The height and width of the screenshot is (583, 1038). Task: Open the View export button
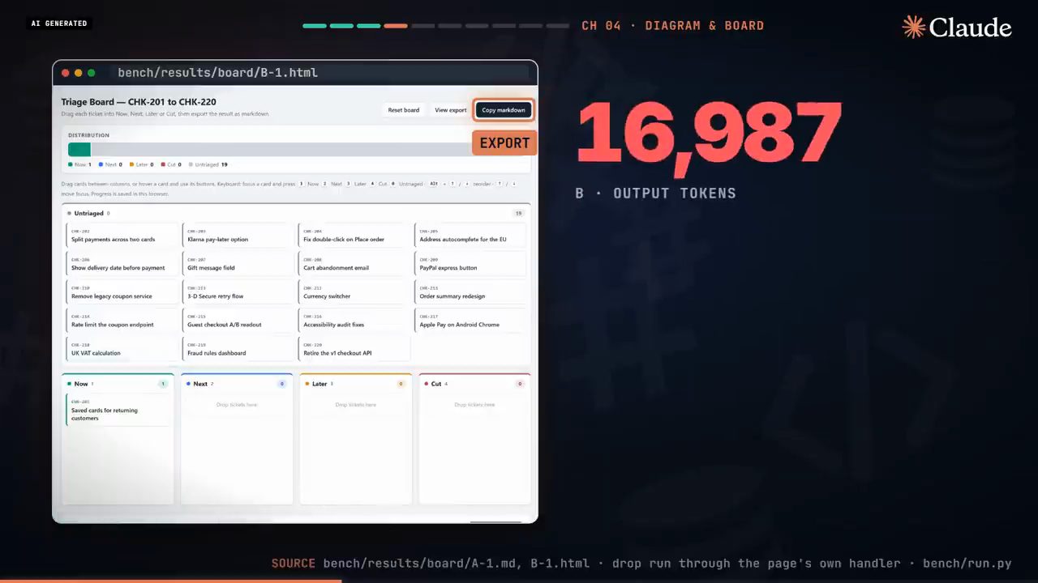[450, 110]
